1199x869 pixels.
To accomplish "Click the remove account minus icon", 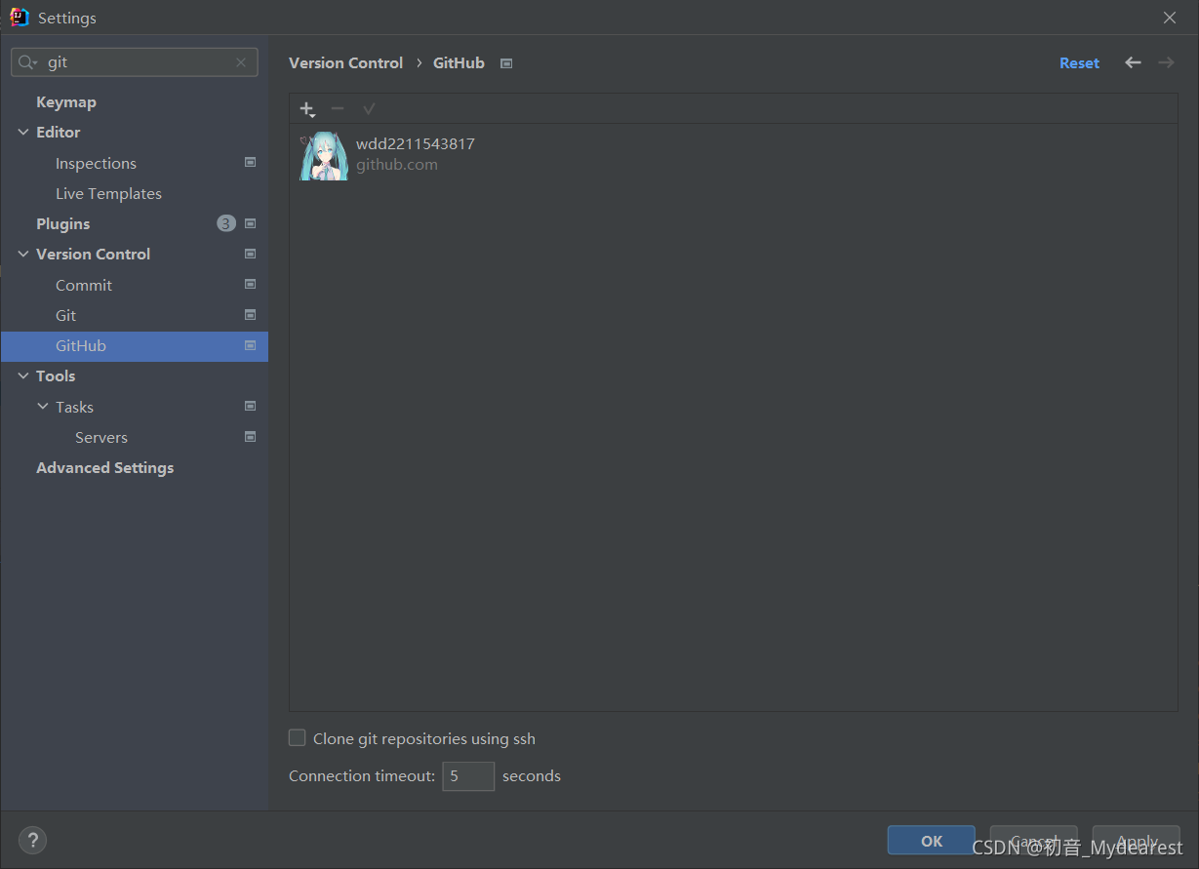I will click(338, 108).
